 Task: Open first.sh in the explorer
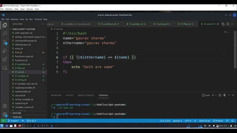19,52
